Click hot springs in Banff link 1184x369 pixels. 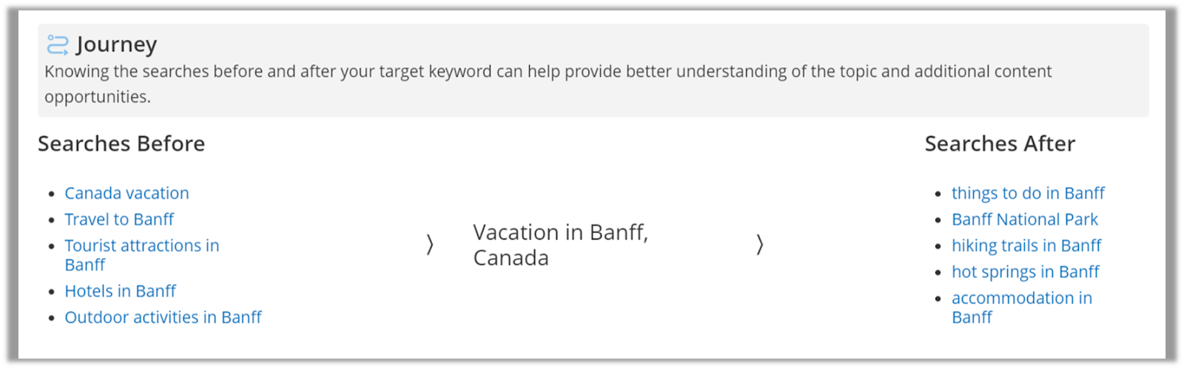click(1025, 272)
